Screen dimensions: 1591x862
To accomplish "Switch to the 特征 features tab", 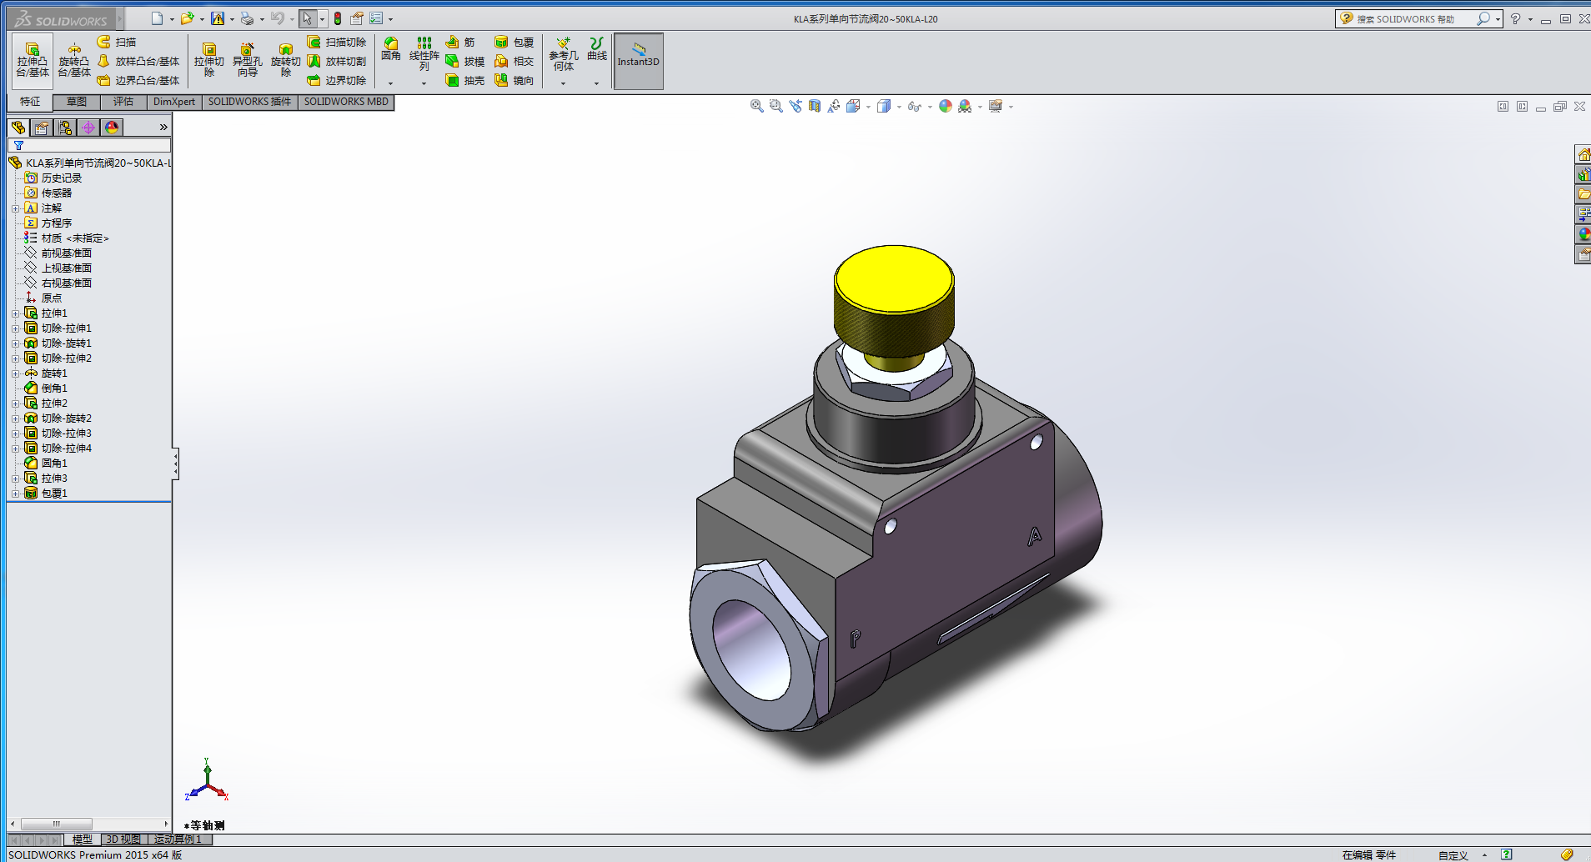I will [x=30, y=102].
